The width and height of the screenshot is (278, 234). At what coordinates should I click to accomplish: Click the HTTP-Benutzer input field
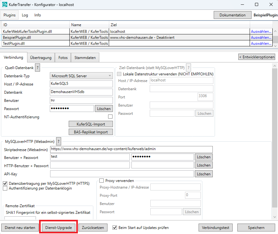[x=90, y=165]
